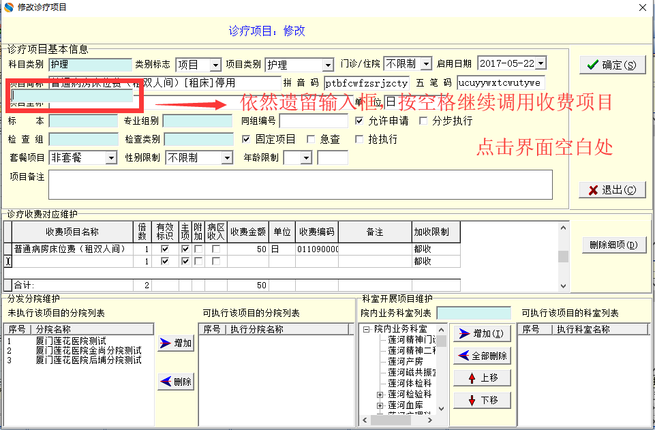Select 厦门莲花医院测试 in branch list
The height and width of the screenshot is (430, 655).
click(71, 341)
